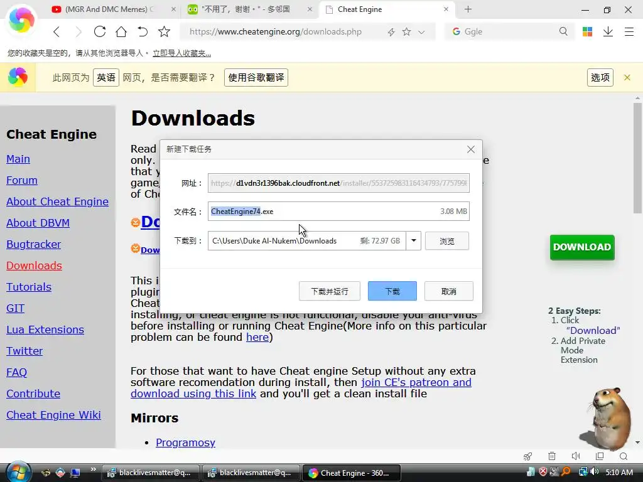Open the Main sidebar link
643x482 pixels.
coord(18,159)
